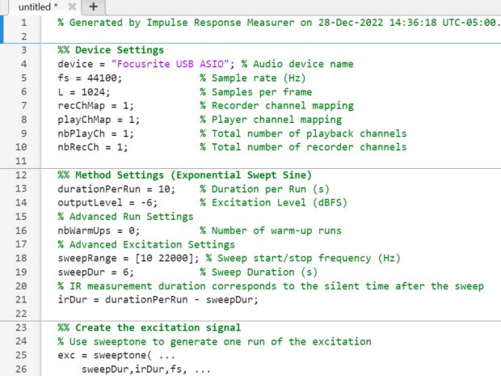This screenshot has height=376, width=501.
Task: Close the untitled editor tab
Action: click(74, 6)
